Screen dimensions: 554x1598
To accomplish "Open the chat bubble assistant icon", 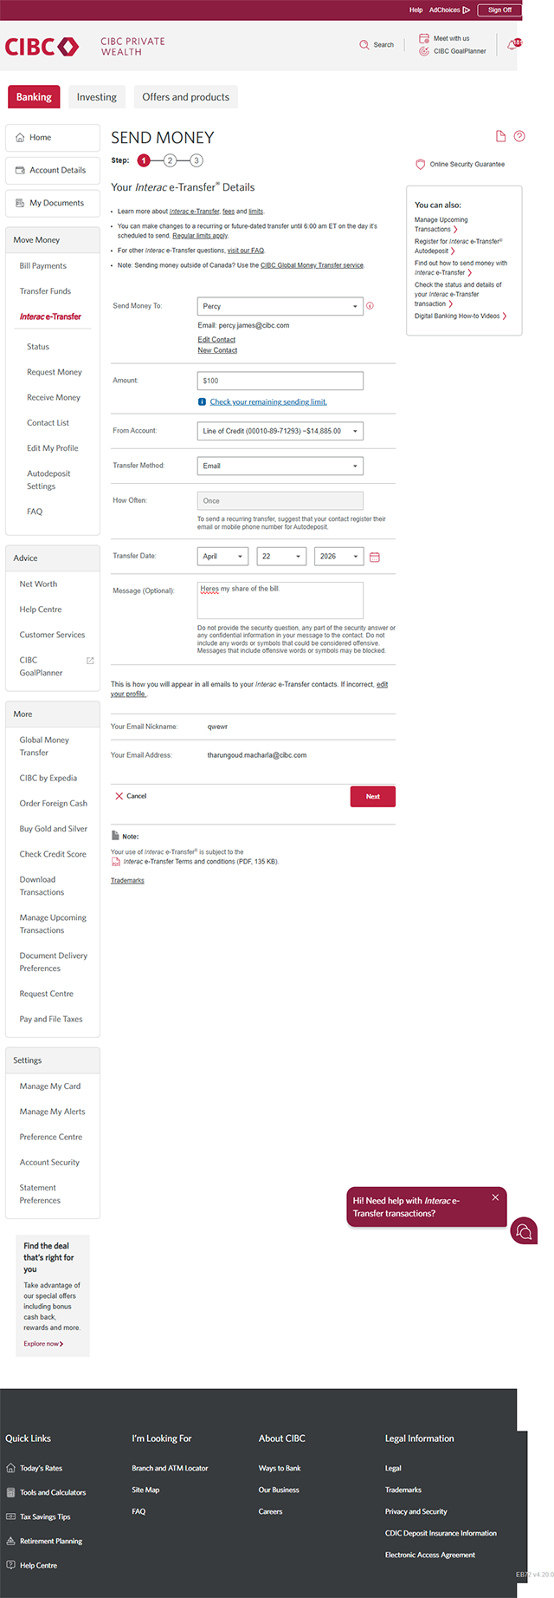I will [x=524, y=1231].
